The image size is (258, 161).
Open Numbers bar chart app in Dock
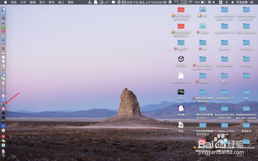click(x=3, y=87)
